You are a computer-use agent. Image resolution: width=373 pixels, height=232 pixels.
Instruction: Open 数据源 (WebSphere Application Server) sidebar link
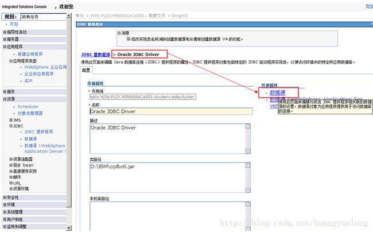pyautogui.click(x=45, y=149)
